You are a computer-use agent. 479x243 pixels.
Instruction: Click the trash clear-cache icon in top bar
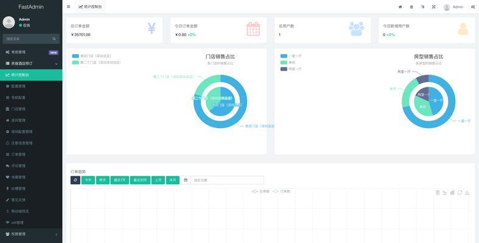(411, 7)
